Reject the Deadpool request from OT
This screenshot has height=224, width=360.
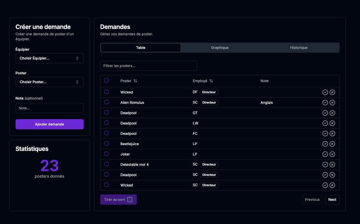[332, 113]
